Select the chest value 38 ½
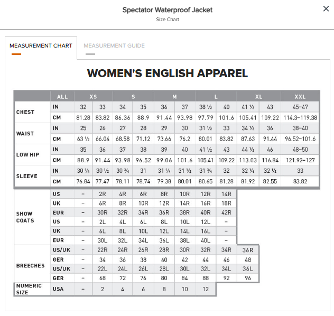The height and width of the screenshot is (316, 334). [x=206, y=107]
